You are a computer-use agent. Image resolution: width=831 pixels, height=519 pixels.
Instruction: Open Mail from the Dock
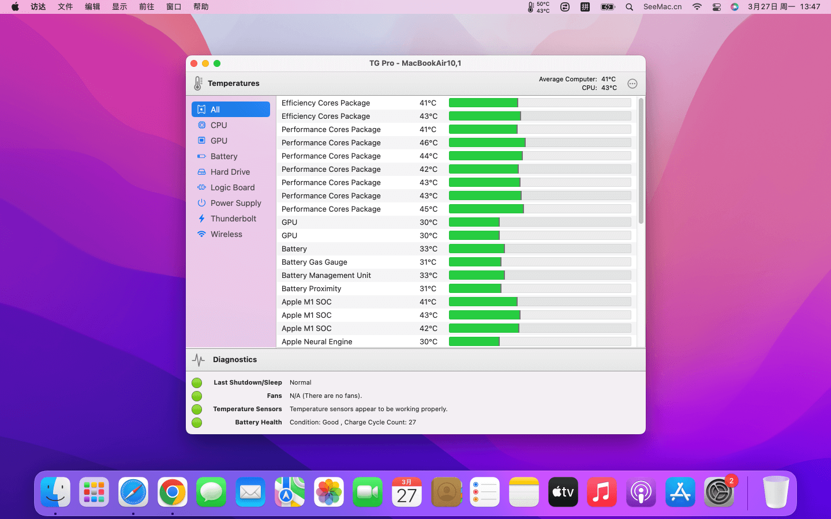click(250, 492)
